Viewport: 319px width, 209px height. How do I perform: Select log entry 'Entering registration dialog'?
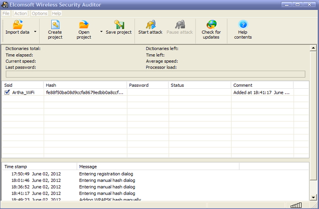(106, 174)
